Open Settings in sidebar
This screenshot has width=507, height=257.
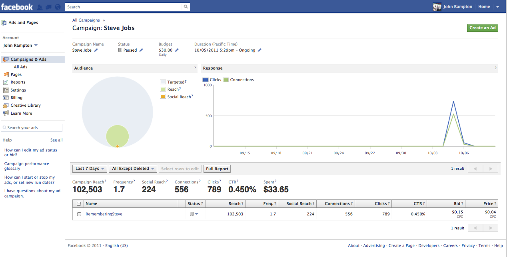click(x=18, y=90)
